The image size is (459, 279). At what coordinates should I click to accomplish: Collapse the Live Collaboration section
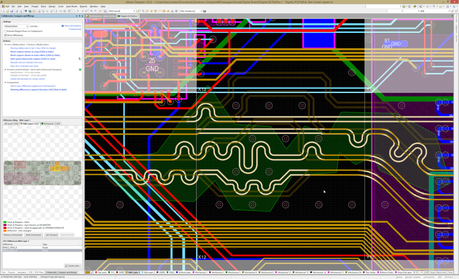point(5,44)
